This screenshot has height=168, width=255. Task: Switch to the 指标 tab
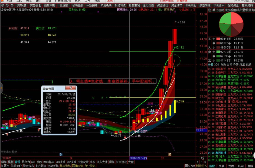4,162
